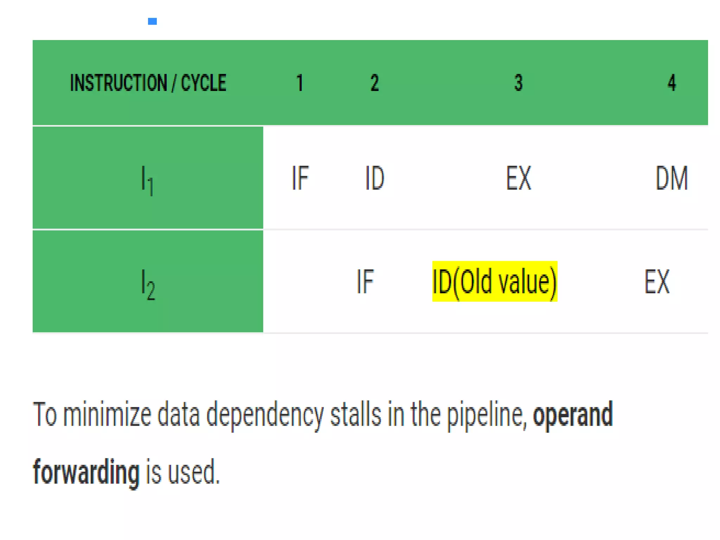Select the EX stage in I2 row
Viewport: 720px width, 540px height.
(657, 282)
